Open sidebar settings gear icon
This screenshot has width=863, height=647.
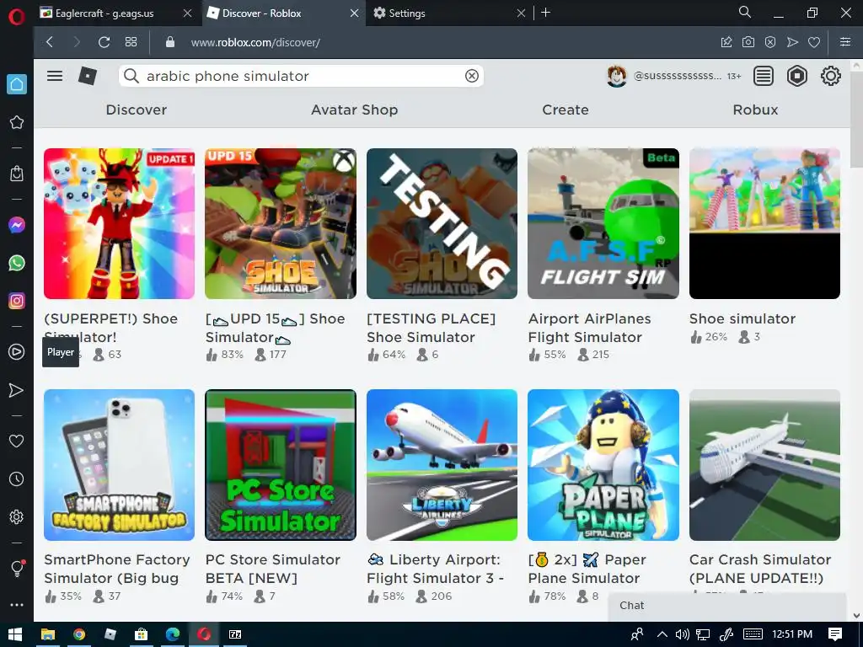click(17, 517)
